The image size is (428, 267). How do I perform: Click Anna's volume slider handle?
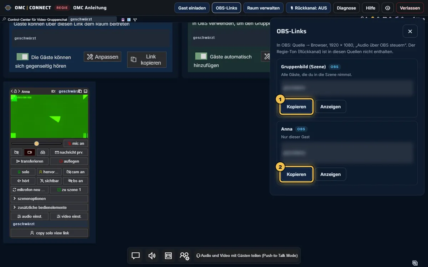36,143
